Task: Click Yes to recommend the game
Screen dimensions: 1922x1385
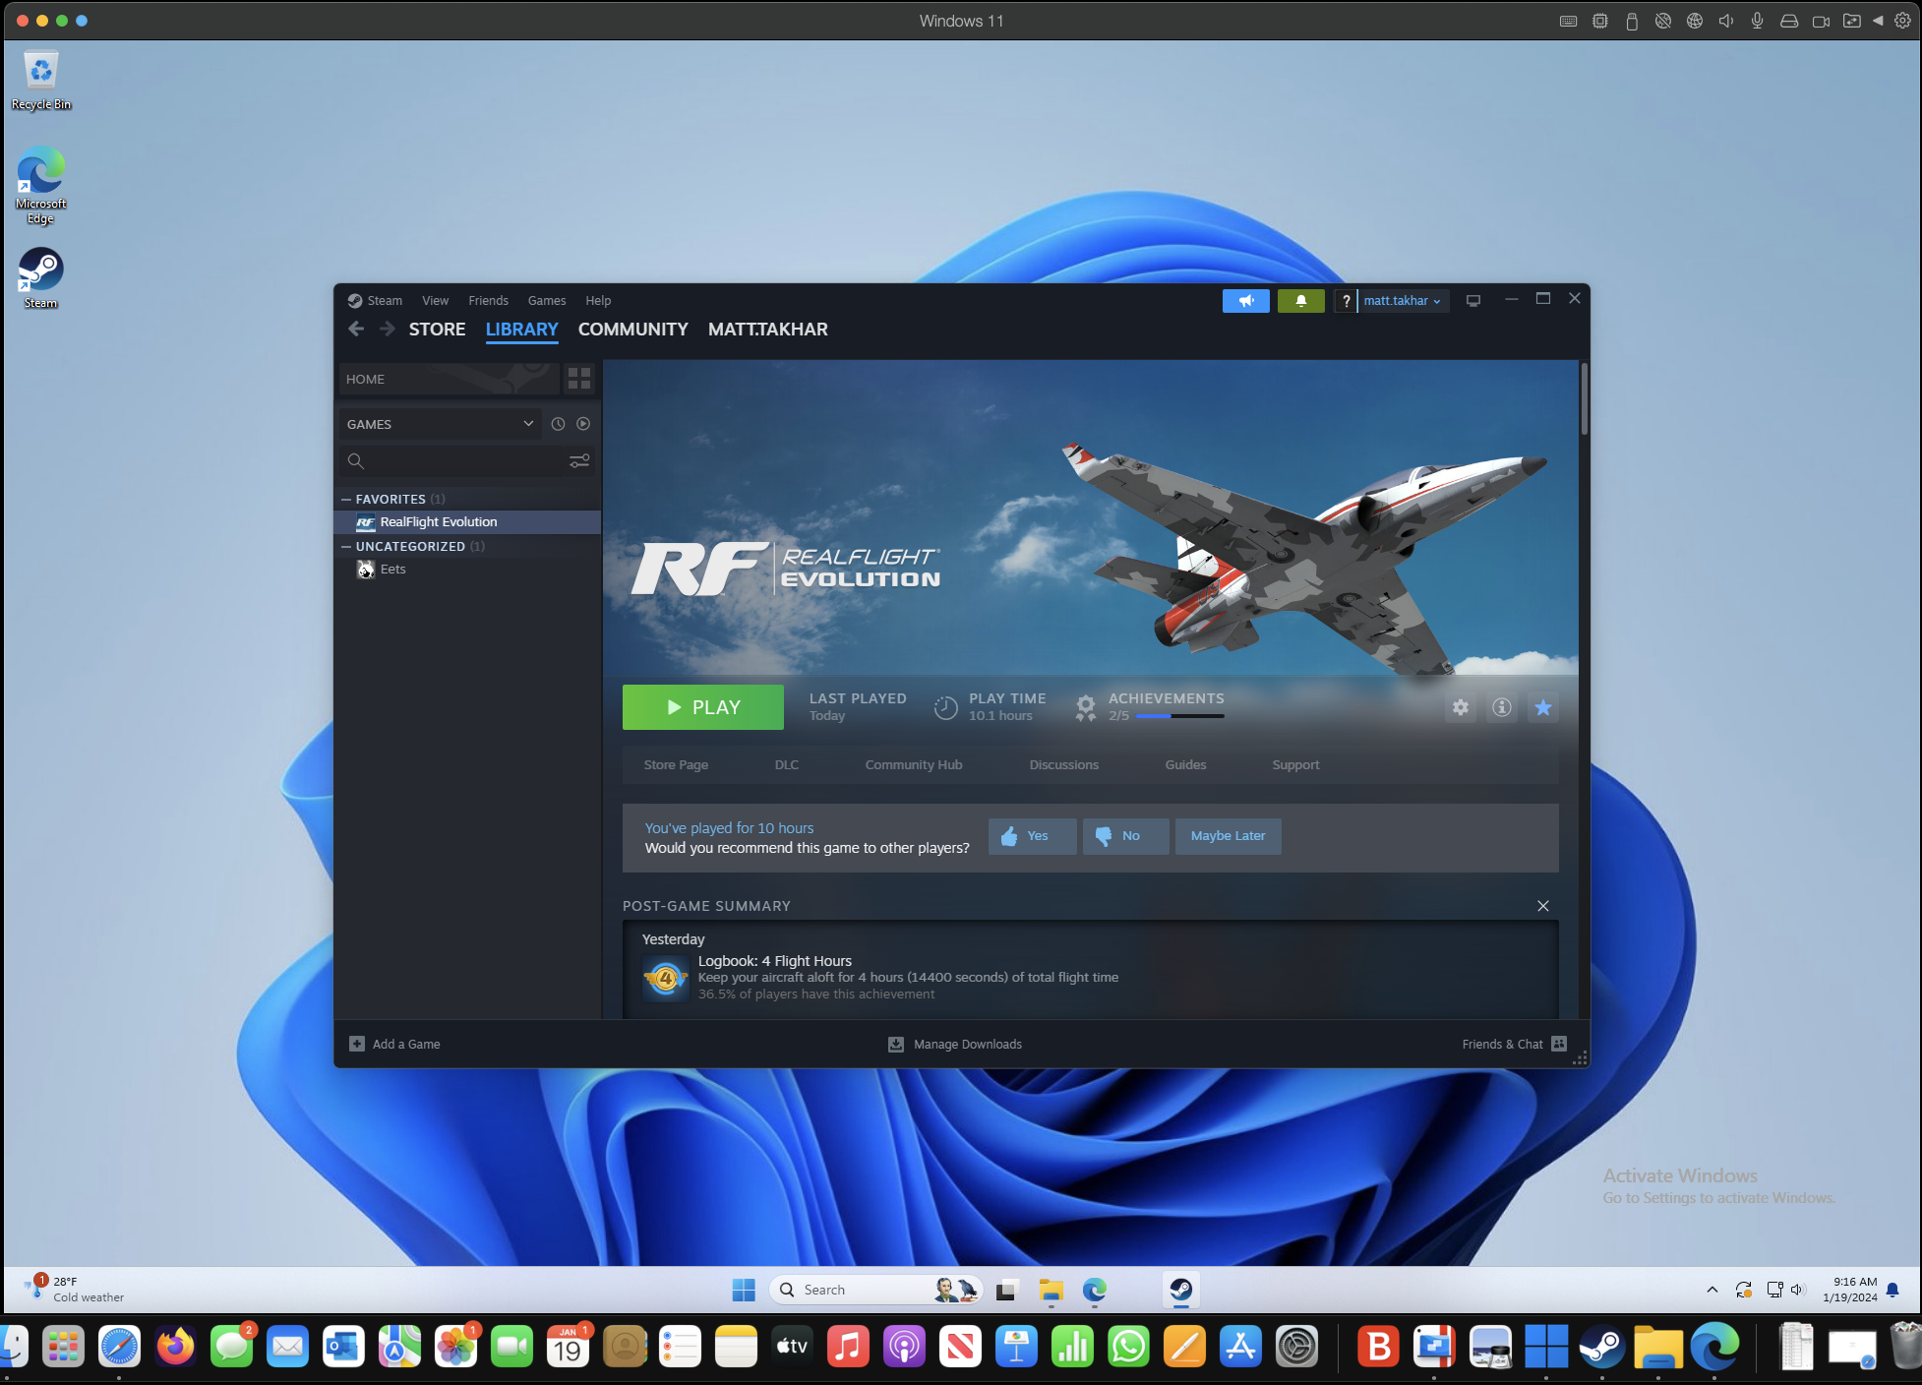Action: [1031, 836]
